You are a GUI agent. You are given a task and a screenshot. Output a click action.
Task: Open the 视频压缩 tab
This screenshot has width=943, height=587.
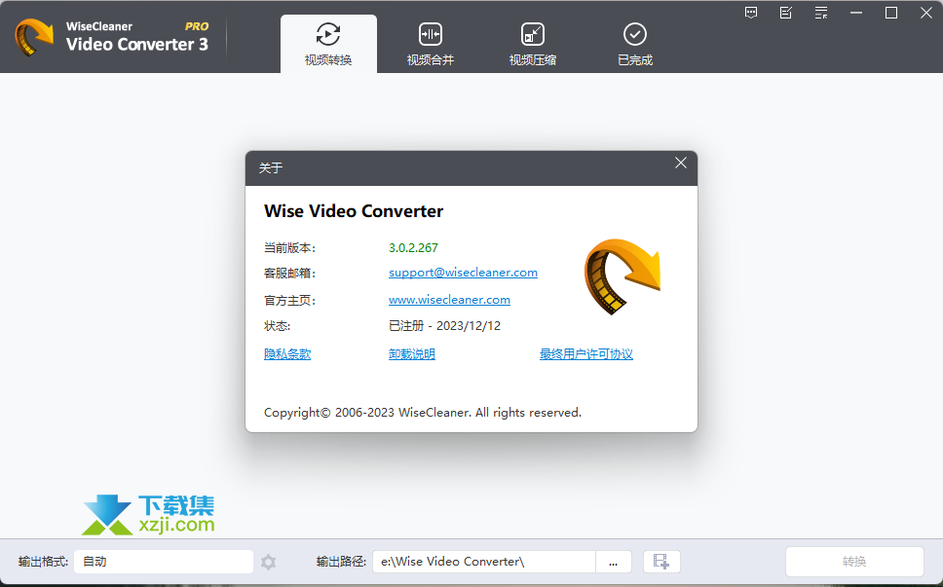(x=533, y=44)
